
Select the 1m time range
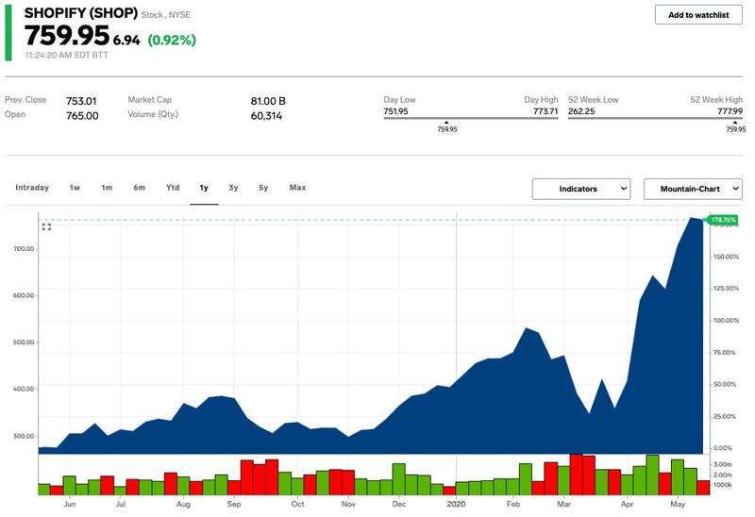(x=107, y=188)
